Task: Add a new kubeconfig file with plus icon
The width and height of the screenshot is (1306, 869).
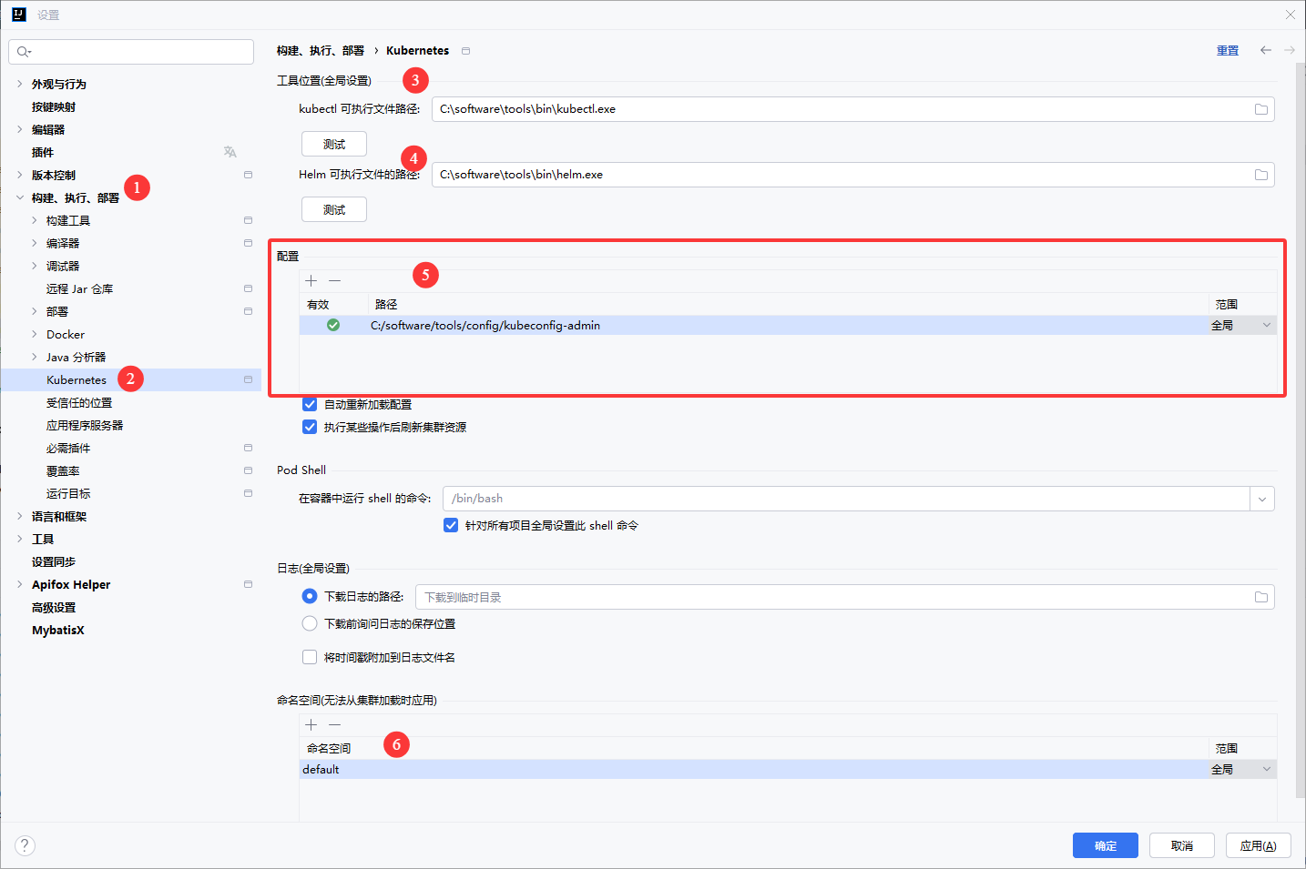Action: (311, 281)
